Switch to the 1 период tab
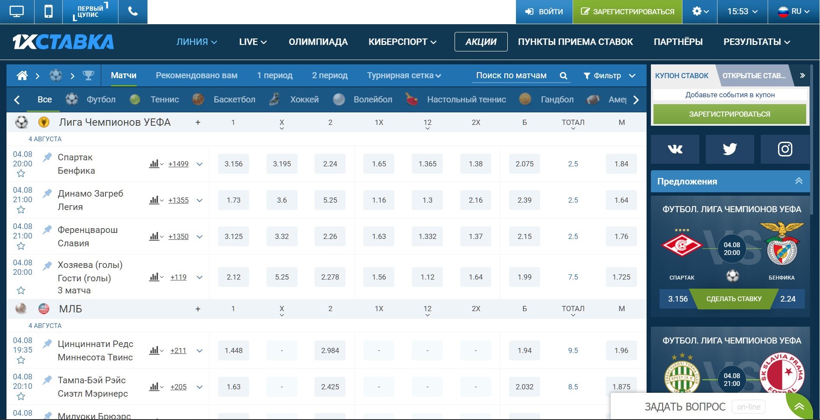 click(x=275, y=76)
